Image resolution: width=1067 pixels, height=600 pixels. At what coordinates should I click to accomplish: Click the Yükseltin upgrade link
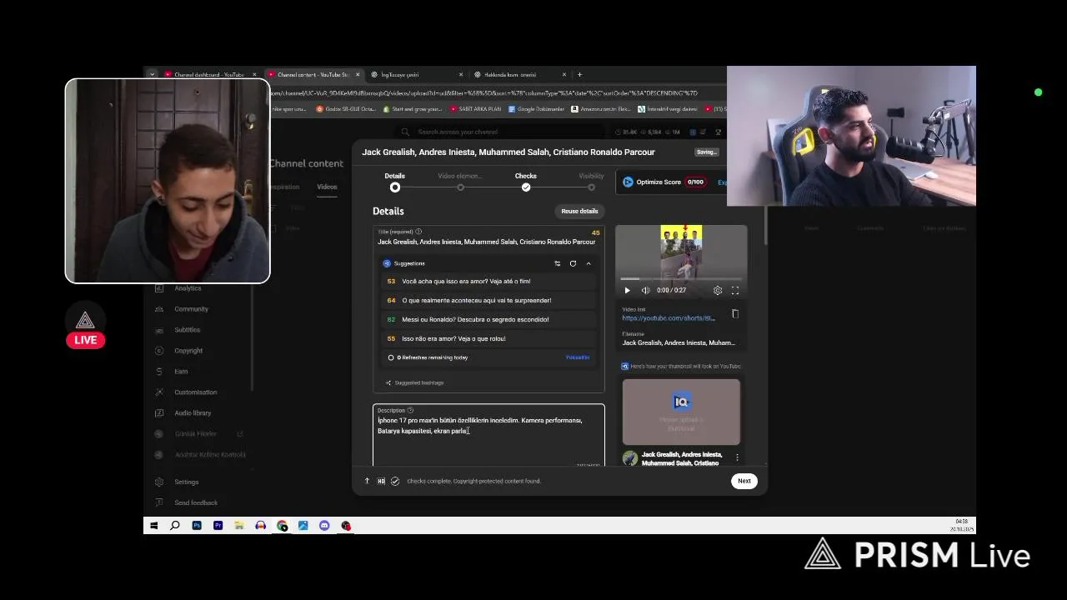[578, 357]
